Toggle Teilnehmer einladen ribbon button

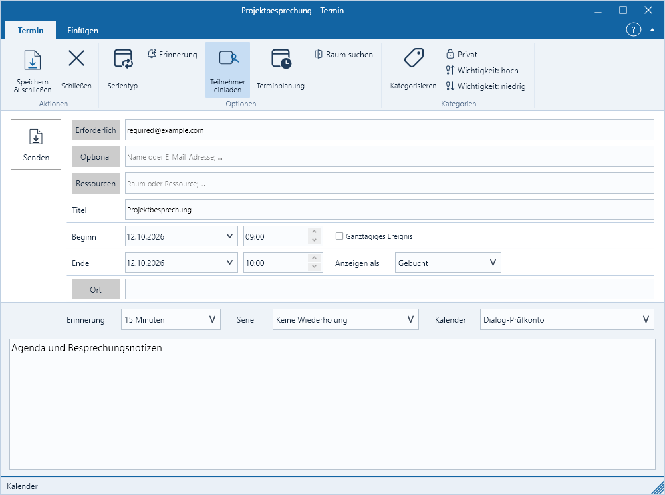227,70
